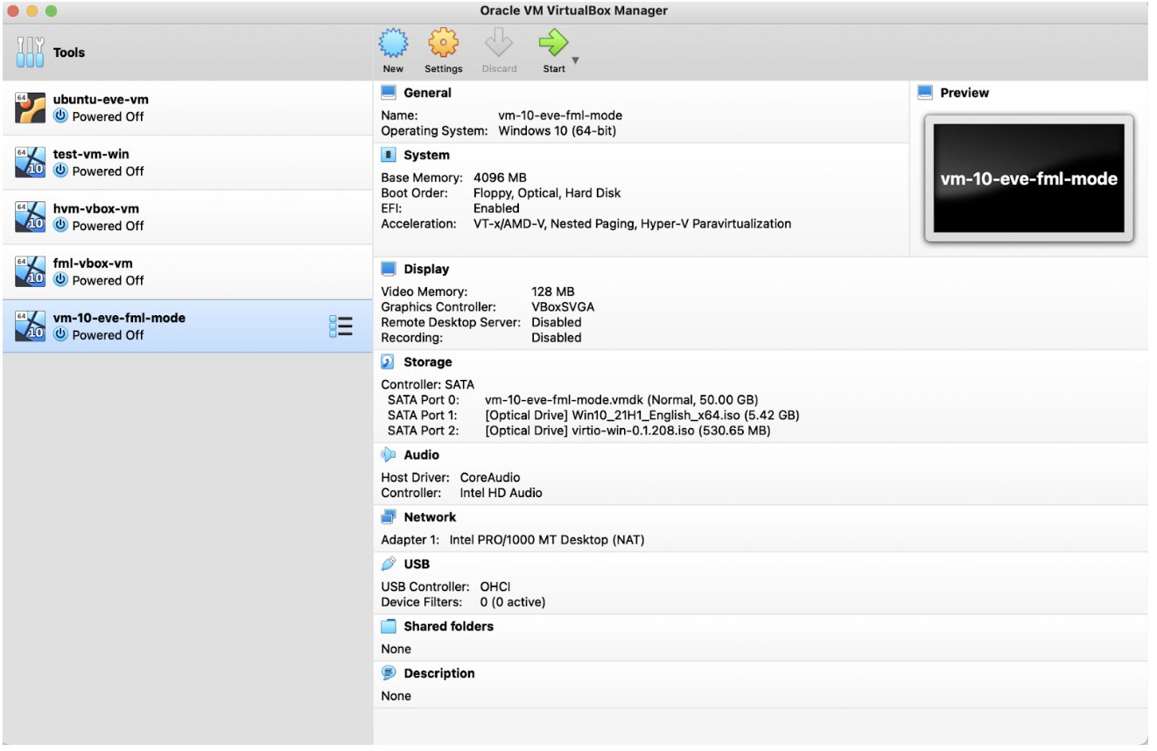Click the Description section icon
Viewport: 1157px width, 751px height.
pyautogui.click(x=388, y=673)
